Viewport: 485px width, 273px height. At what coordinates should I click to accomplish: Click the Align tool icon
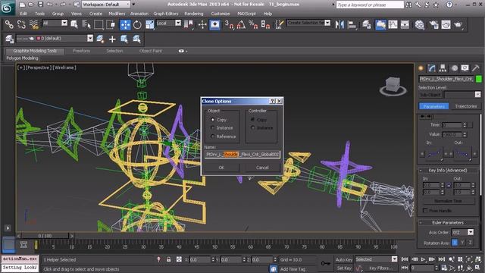(x=352, y=24)
